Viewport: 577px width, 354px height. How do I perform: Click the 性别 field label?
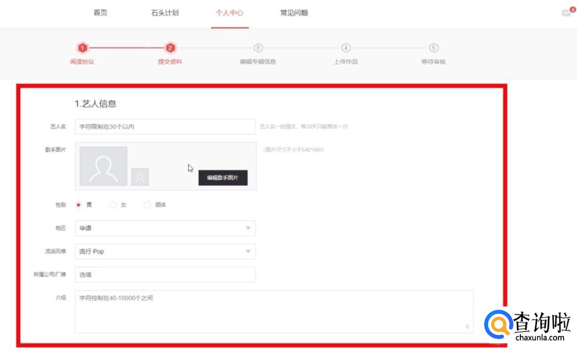click(61, 204)
